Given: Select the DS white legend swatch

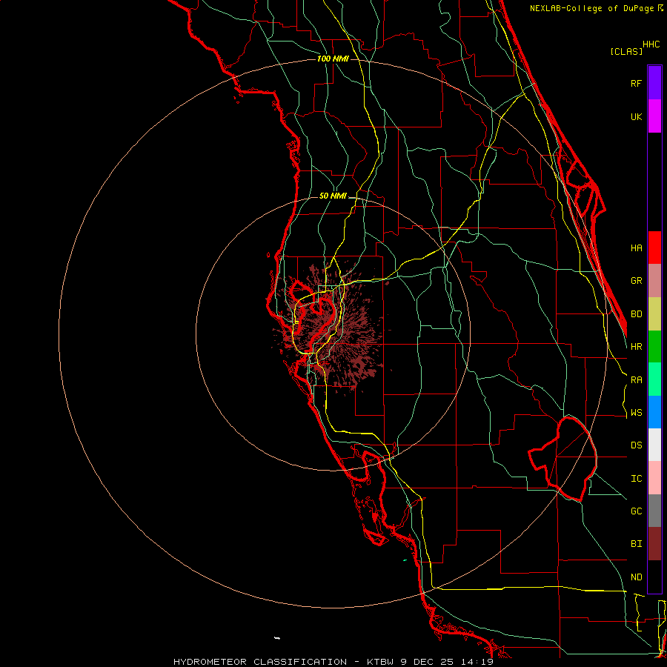Looking at the screenshot, I should (x=654, y=445).
